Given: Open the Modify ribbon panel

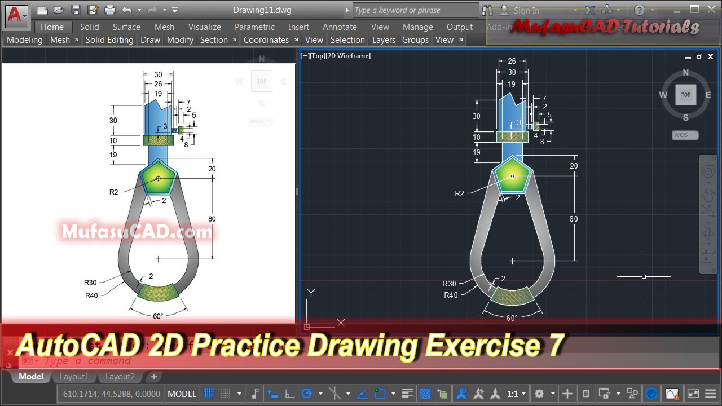Looking at the screenshot, I should tap(180, 40).
